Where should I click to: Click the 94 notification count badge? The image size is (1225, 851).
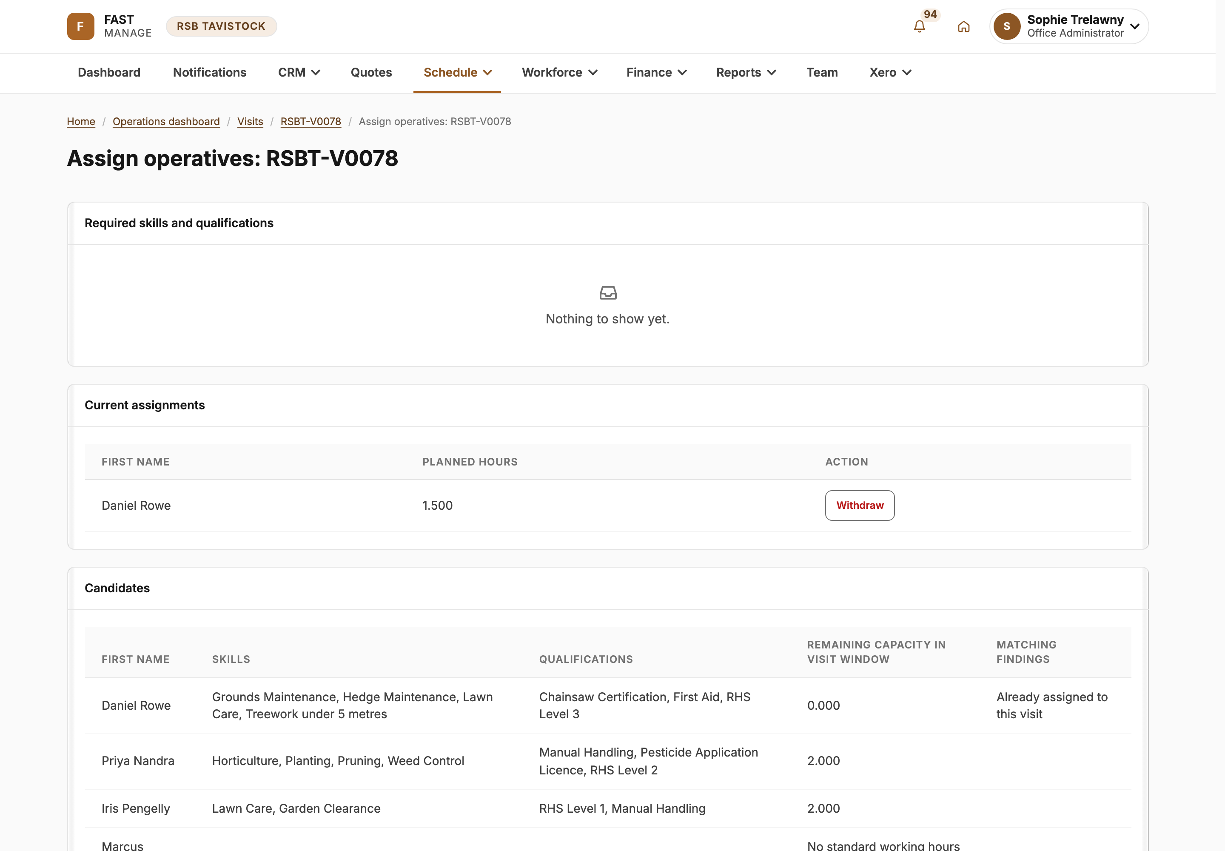930,14
